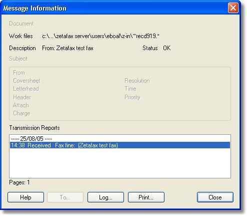Open the Log... viewer button

click(x=105, y=197)
